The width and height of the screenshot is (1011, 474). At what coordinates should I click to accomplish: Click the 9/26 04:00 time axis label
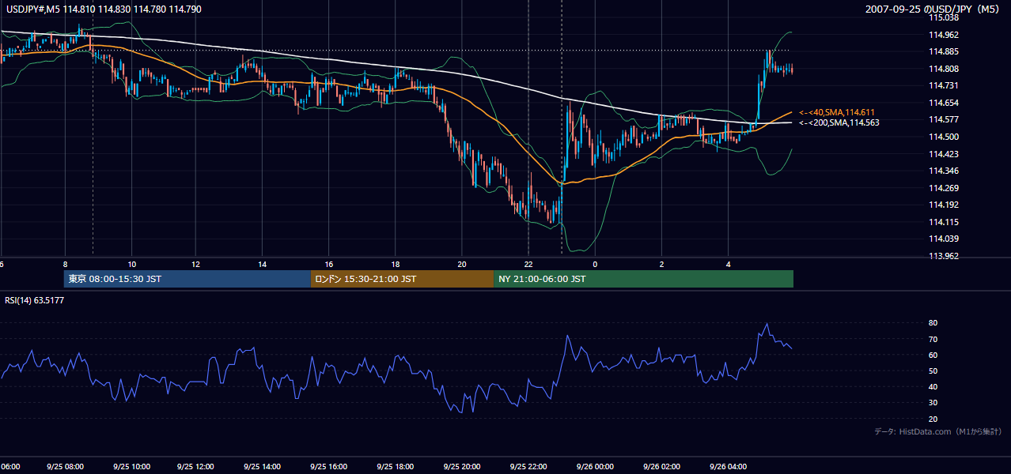[728, 467]
